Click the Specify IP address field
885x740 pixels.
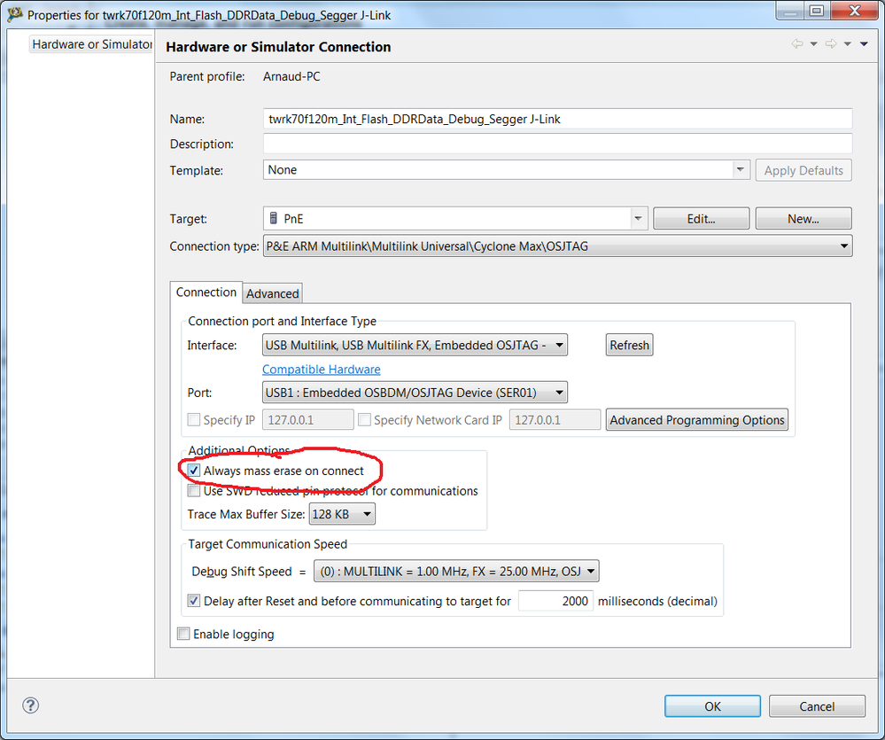[308, 420]
